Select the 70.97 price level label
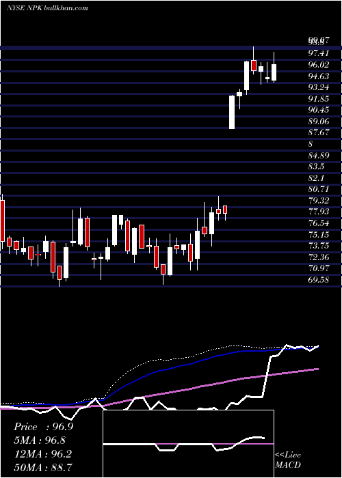Image resolution: width=342 pixels, height=478 pixels. click(x=319, y=268)
